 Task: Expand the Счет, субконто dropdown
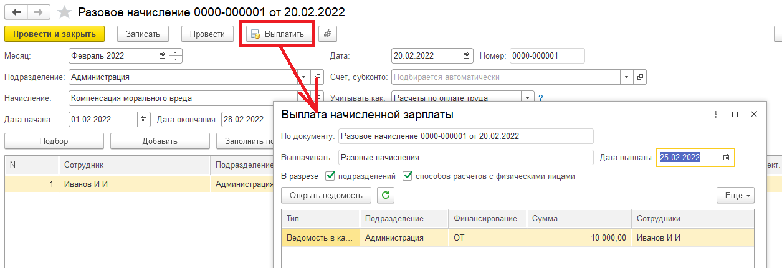[x=627, y=77]
